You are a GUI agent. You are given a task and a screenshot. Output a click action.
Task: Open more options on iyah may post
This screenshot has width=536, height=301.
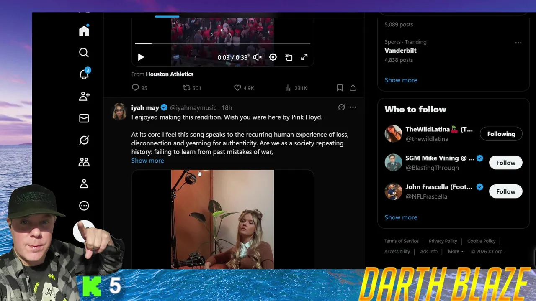(x=353, y=107)
